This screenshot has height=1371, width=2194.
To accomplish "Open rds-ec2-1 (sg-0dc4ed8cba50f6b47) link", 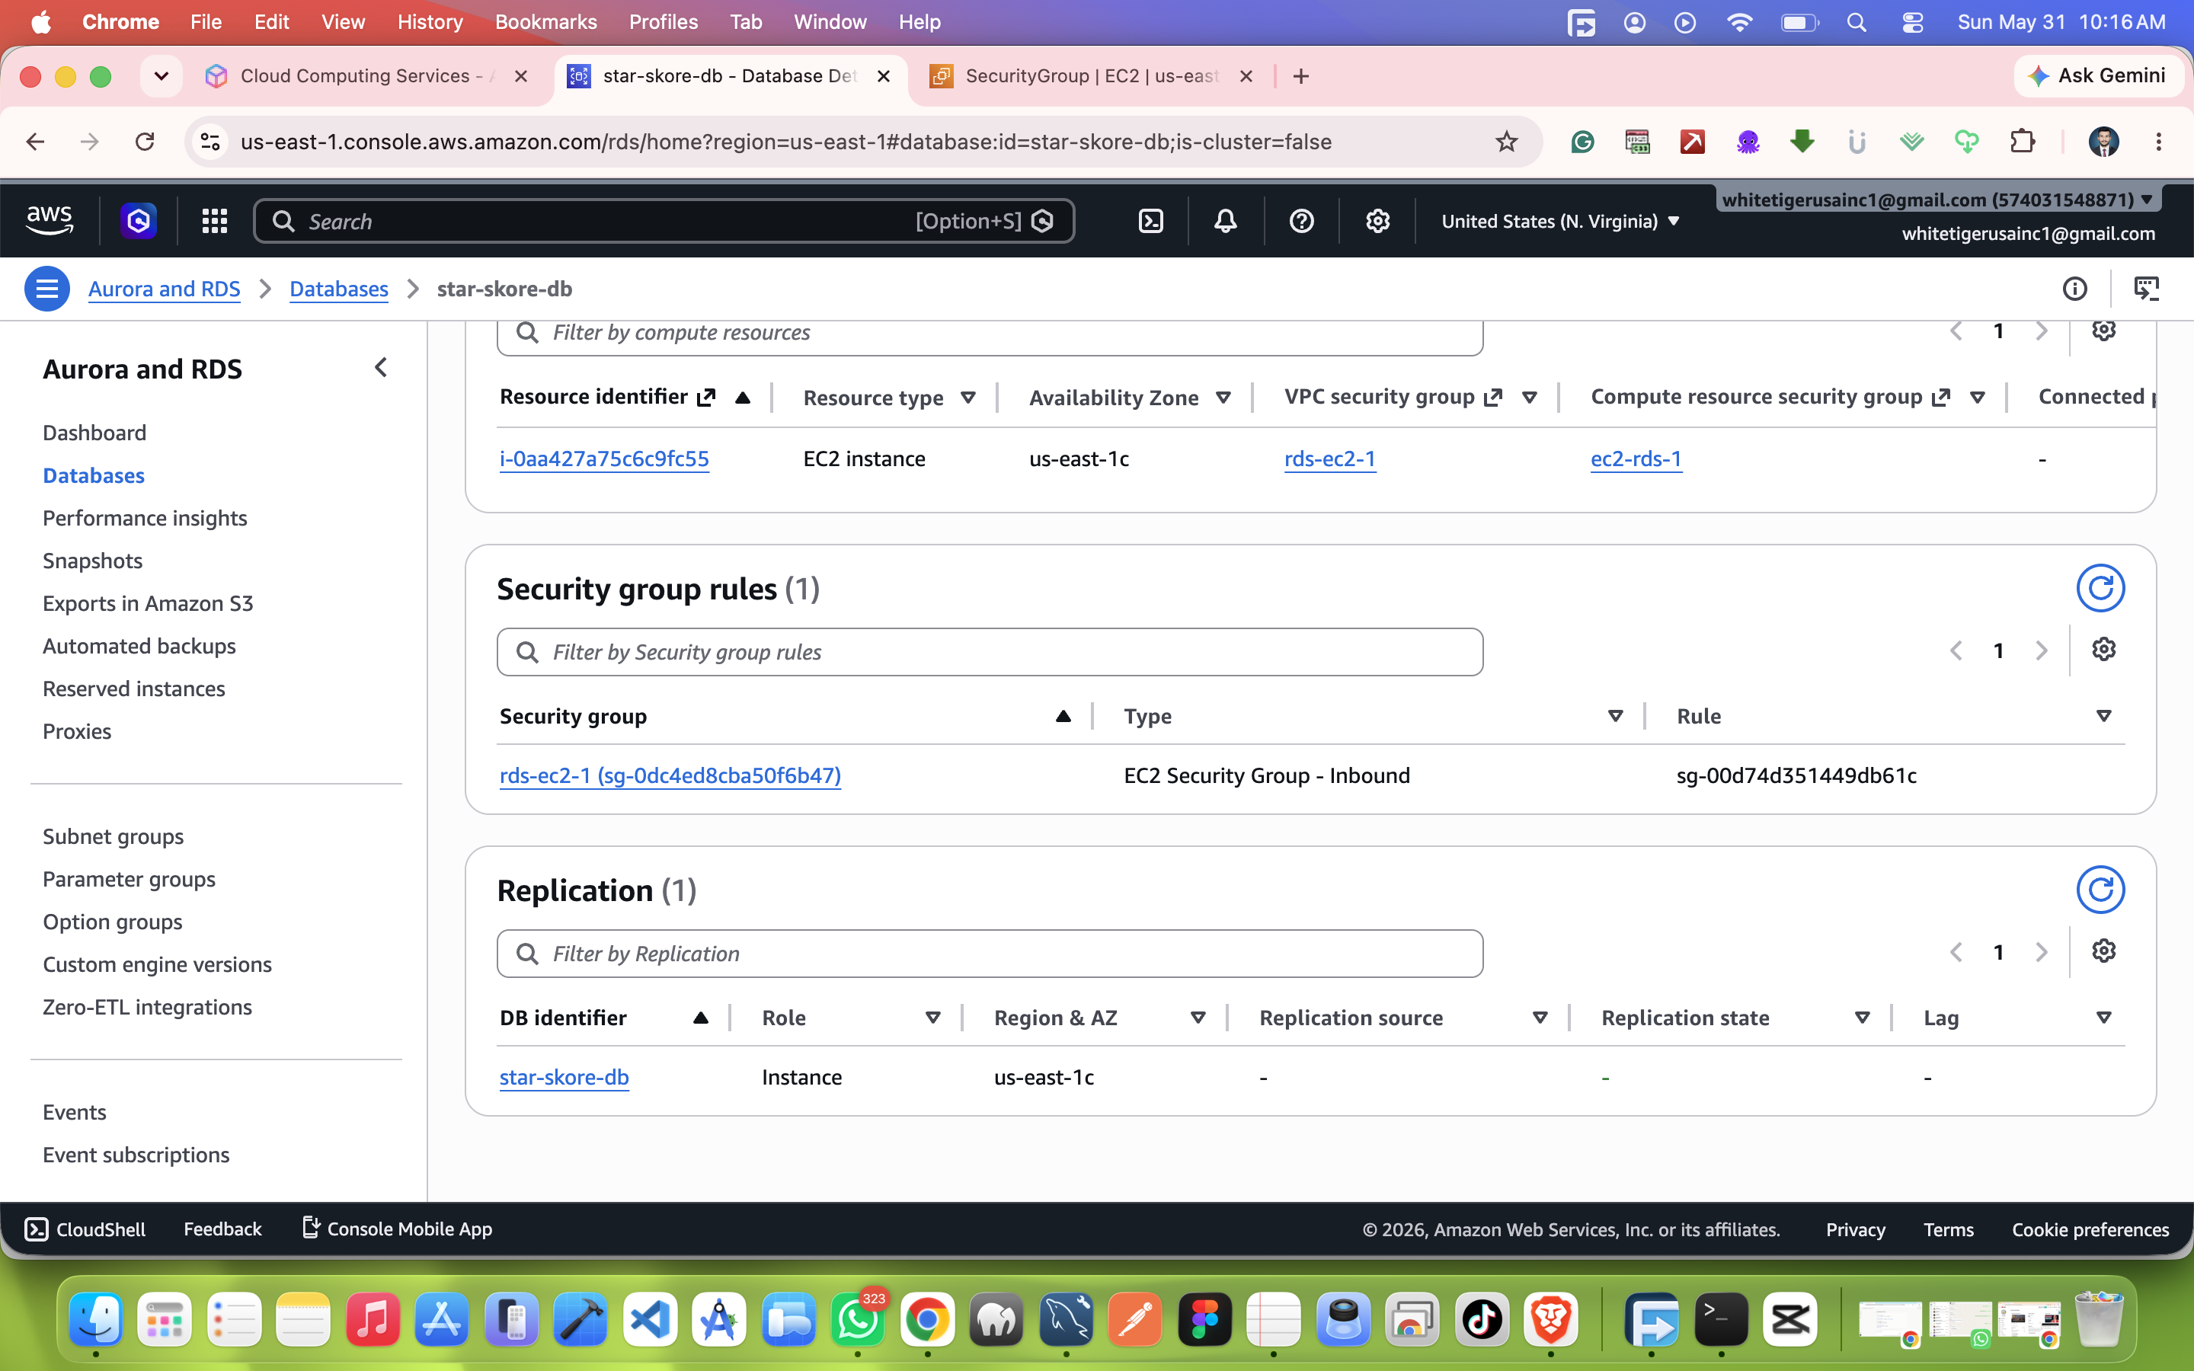I will point(670,775).
